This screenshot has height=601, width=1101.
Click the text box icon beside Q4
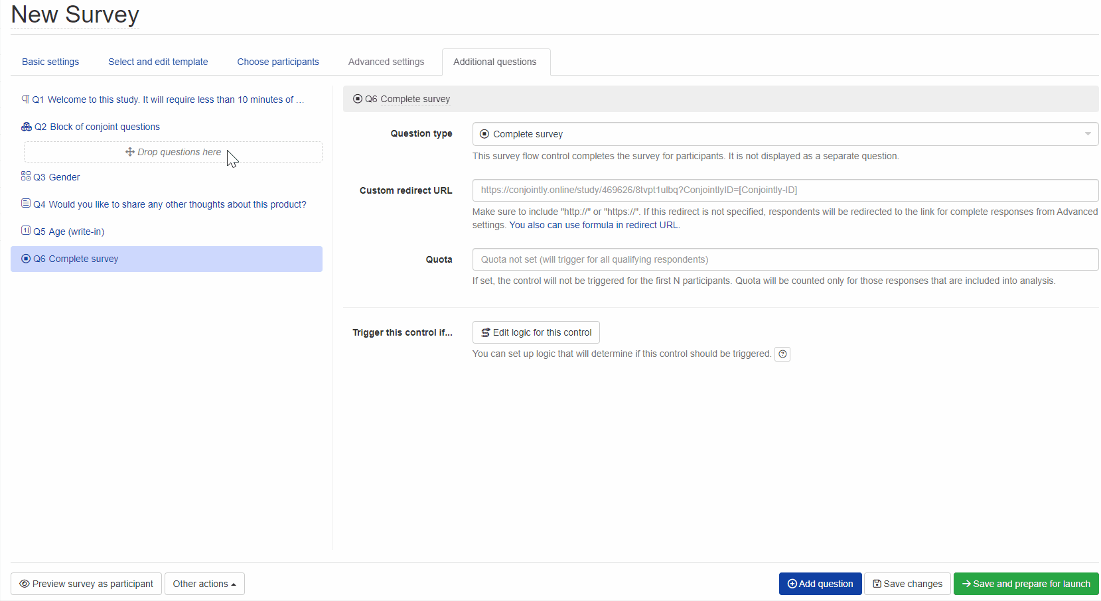26,204
